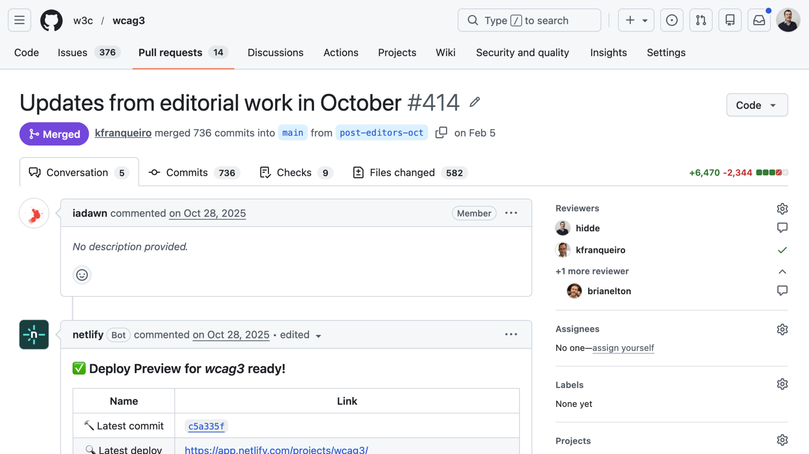Open Security and quality tab
809x454 pixels.
click(522, 52)
